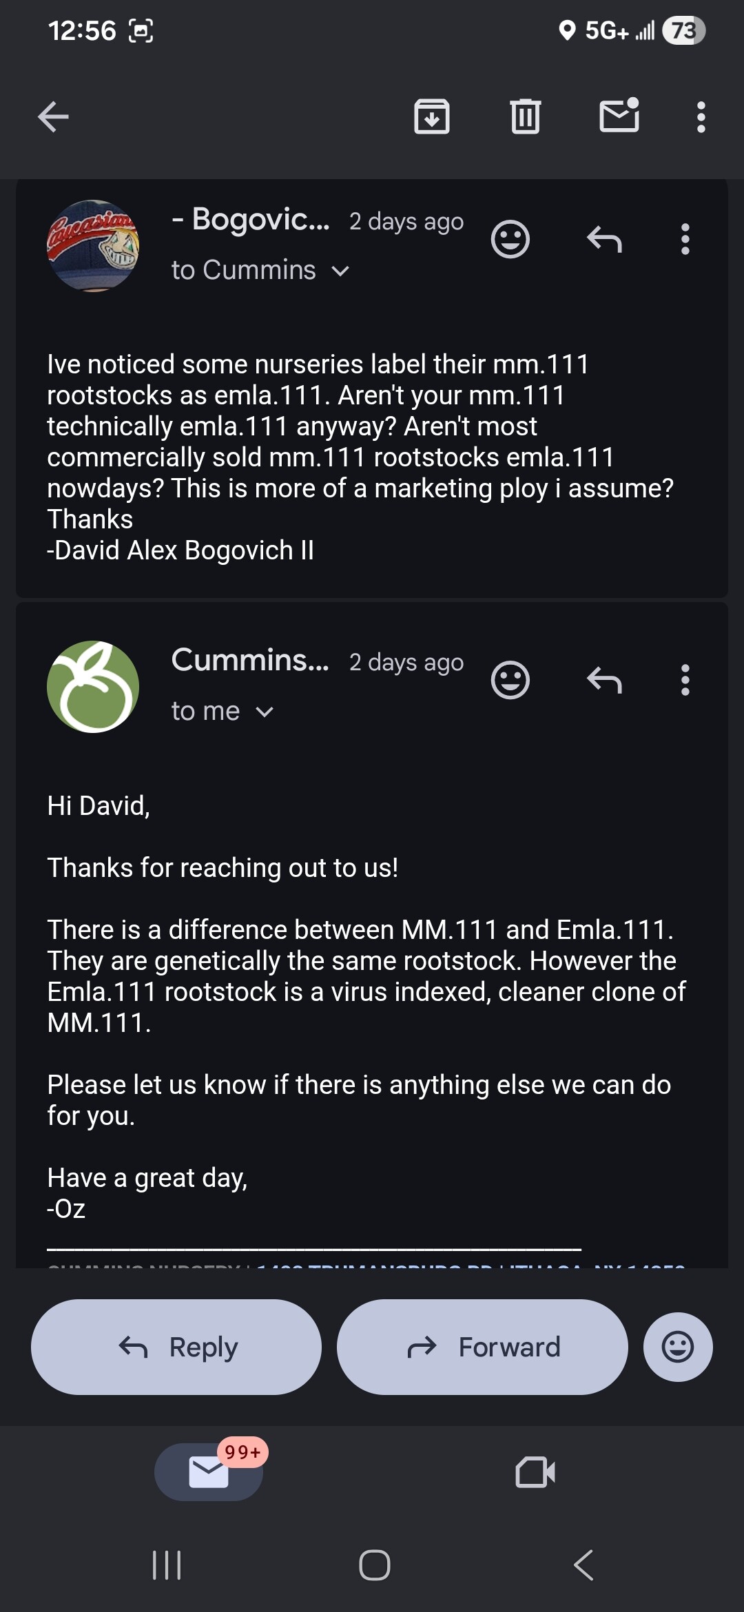
Task: Reply to Cummins' message with arrow icon
Action: [x=604, y=681]
